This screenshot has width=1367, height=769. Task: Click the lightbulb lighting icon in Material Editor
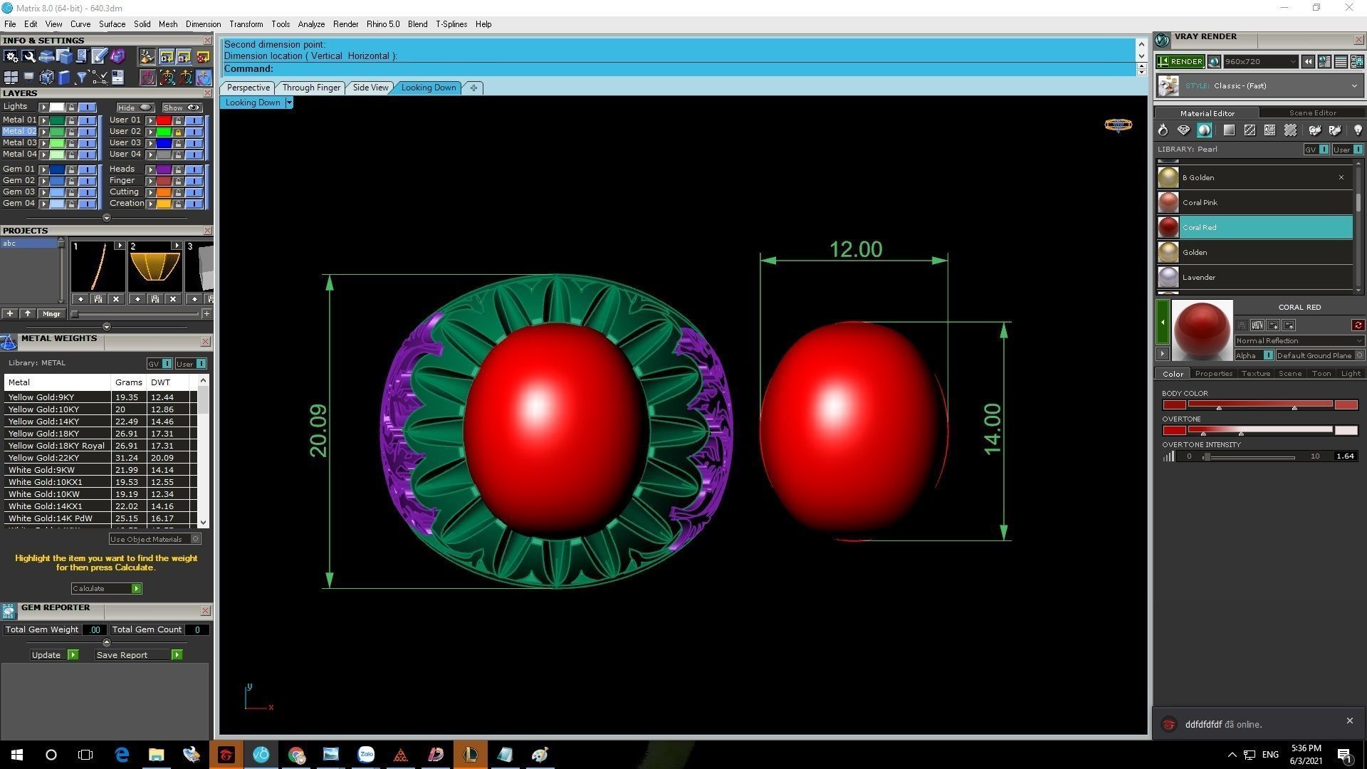pyautogui.click(x=1357, y=130)
